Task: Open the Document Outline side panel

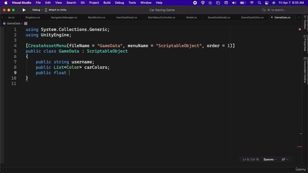Action: [305, 70]
